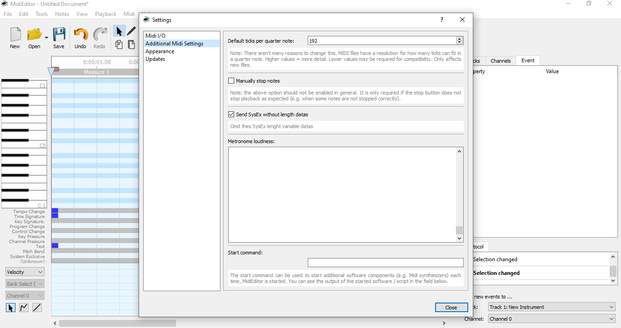Image resolution: width=621 pixels, height=328 pixels.
Task: Select the straight line tool
Action: (x=37, y=308)
